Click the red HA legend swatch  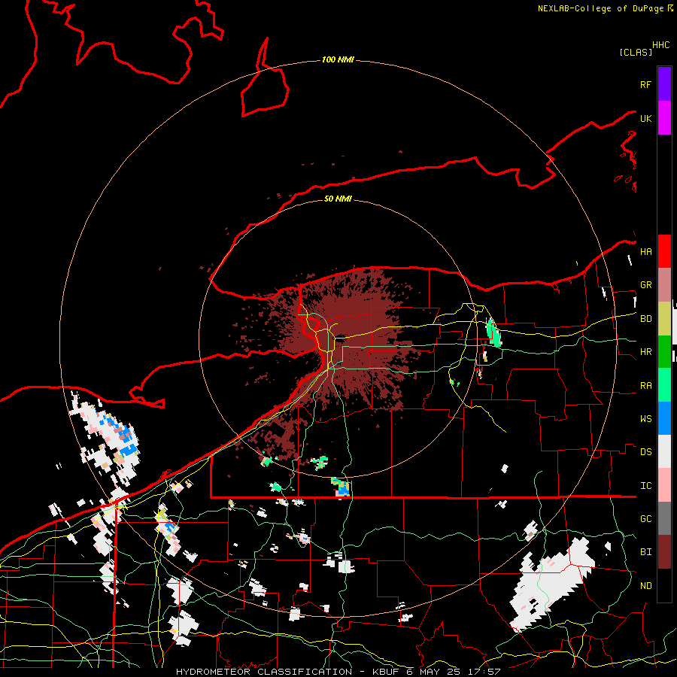pos(664,251)
